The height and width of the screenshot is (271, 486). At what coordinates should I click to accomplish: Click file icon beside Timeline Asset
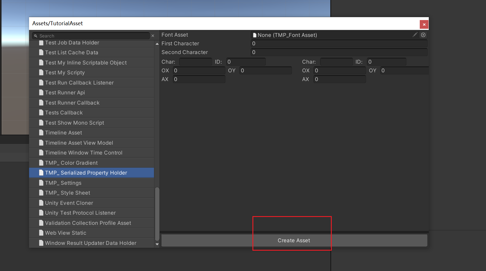pyautogui.click(x=41, y=133)
